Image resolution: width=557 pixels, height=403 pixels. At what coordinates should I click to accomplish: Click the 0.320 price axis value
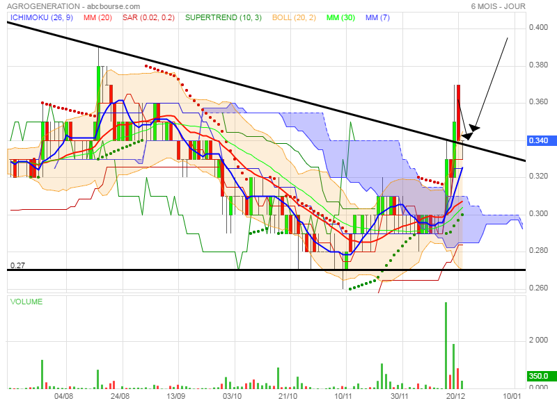point(538,176)
